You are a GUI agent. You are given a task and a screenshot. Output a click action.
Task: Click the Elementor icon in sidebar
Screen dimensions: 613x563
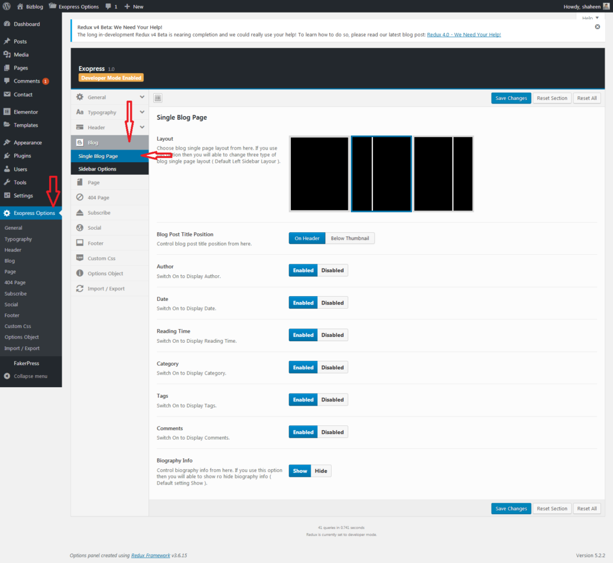click(7, 112)
